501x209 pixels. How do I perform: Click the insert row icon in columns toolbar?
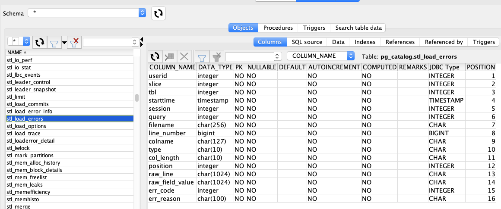pyautogui.click(x=170, y=56)
